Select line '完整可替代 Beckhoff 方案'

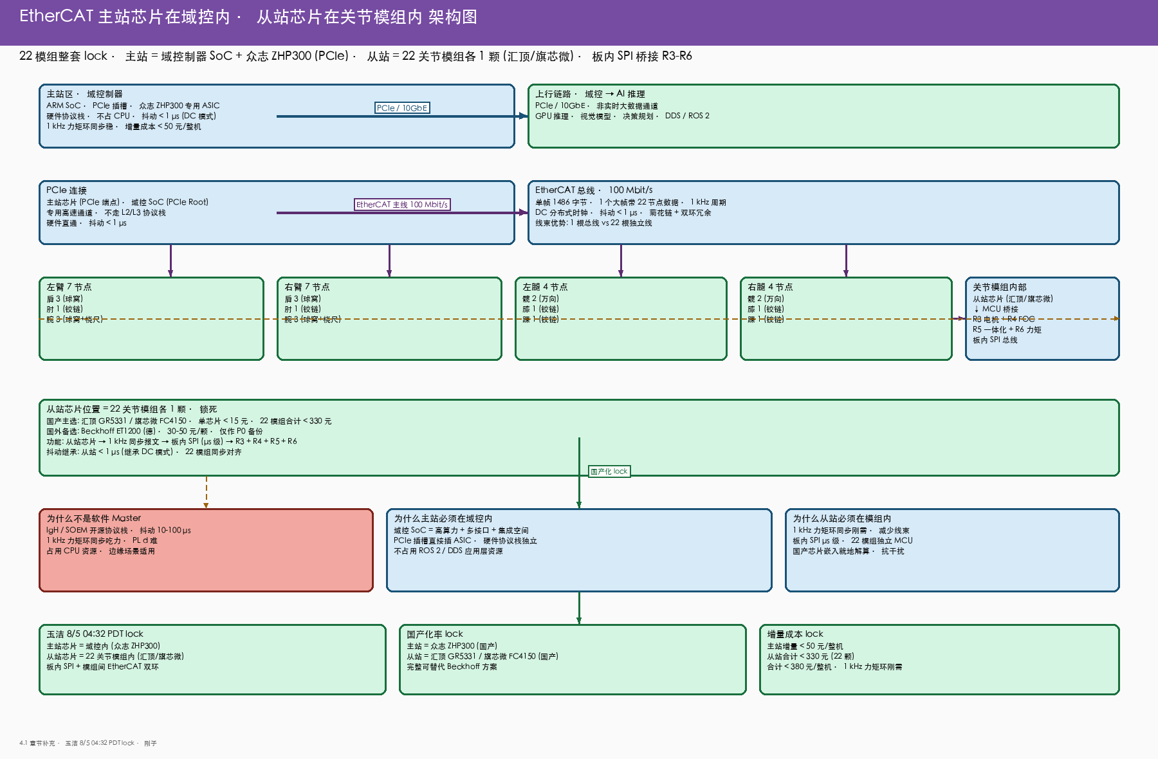click(x=452, y=667)
